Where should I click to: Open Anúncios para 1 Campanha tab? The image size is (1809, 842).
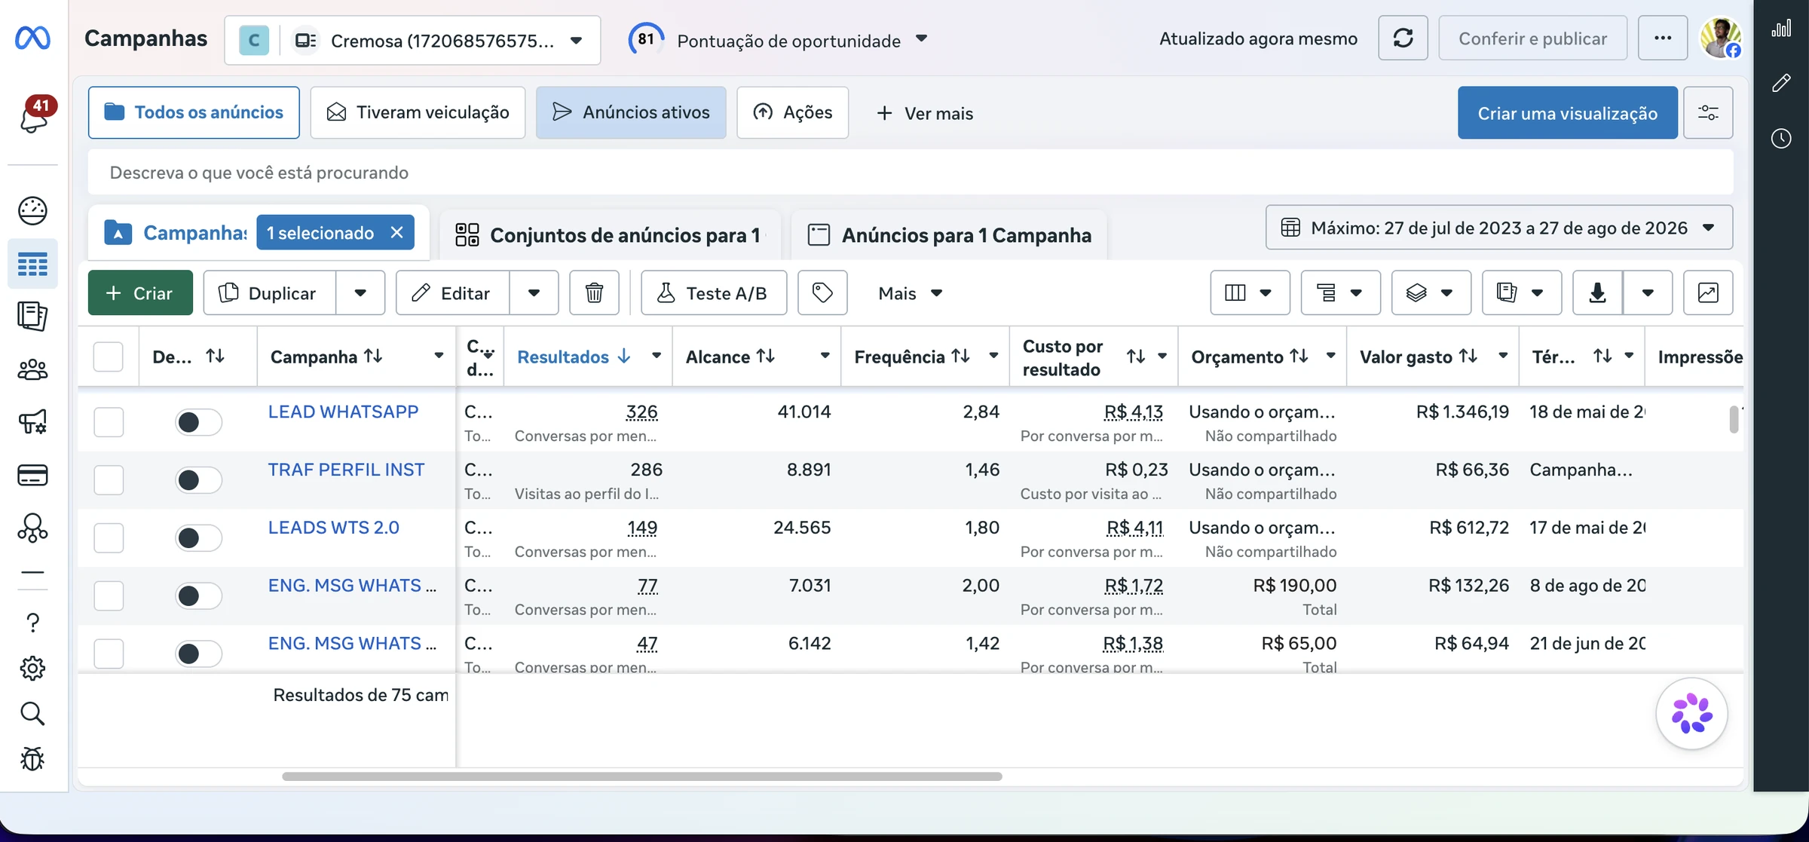[949, 234]
